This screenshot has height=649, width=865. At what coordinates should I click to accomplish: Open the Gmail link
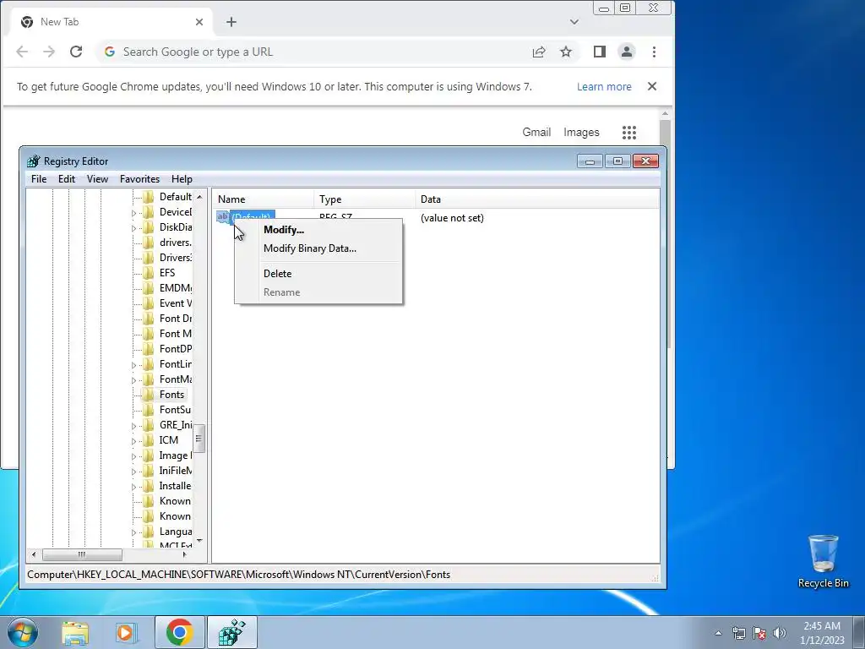[536, 132]
